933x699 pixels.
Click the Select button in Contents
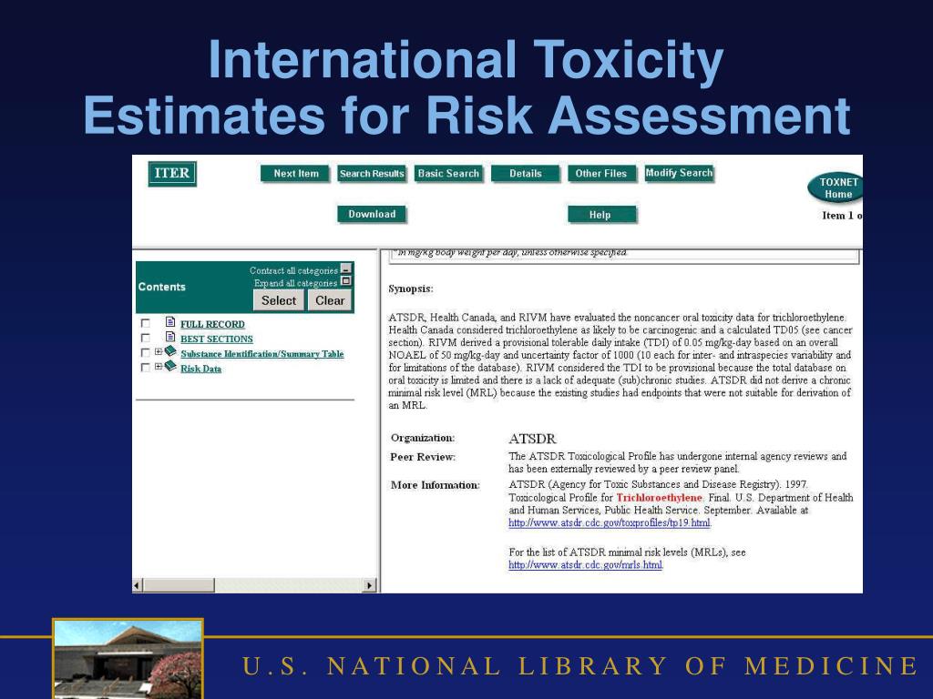279,300
